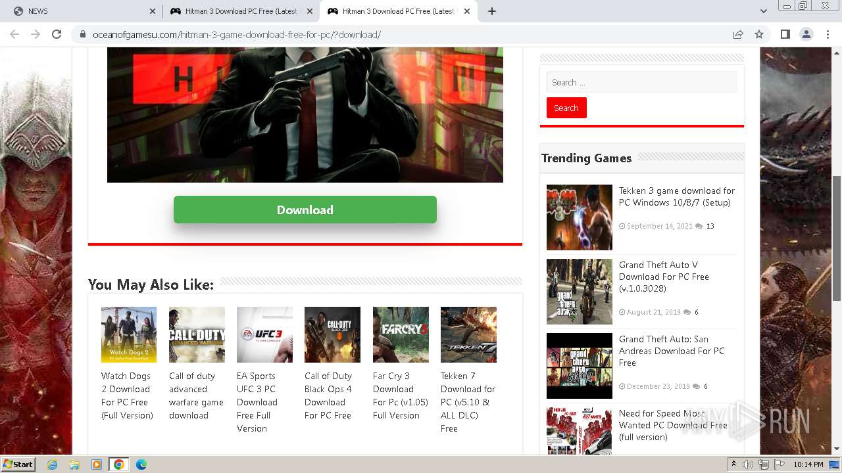Close the active Hitman 3 tab
Image resolution: width=842 pixels, height=473 pixels.
coord(467,11)
